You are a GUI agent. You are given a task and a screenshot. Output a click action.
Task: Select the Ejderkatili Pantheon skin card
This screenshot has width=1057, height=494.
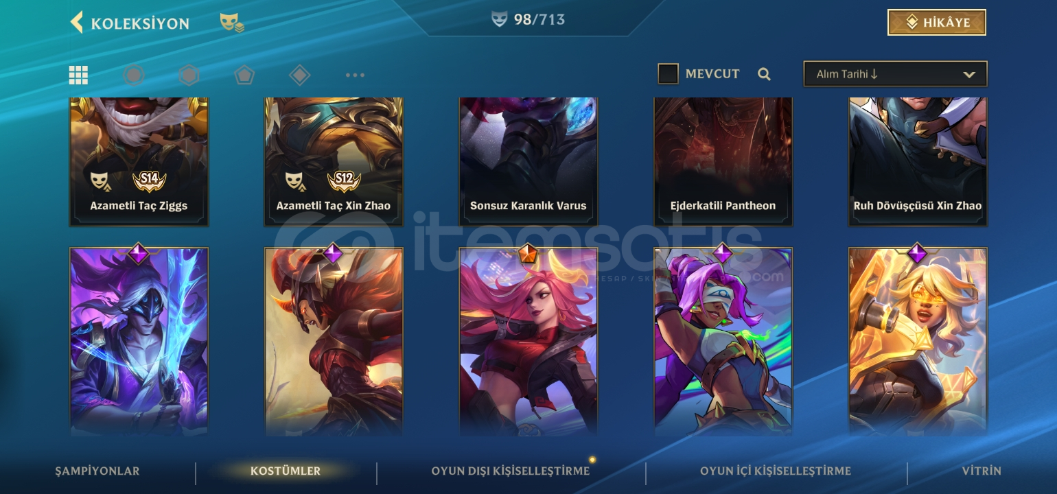(x=723, y=161)
